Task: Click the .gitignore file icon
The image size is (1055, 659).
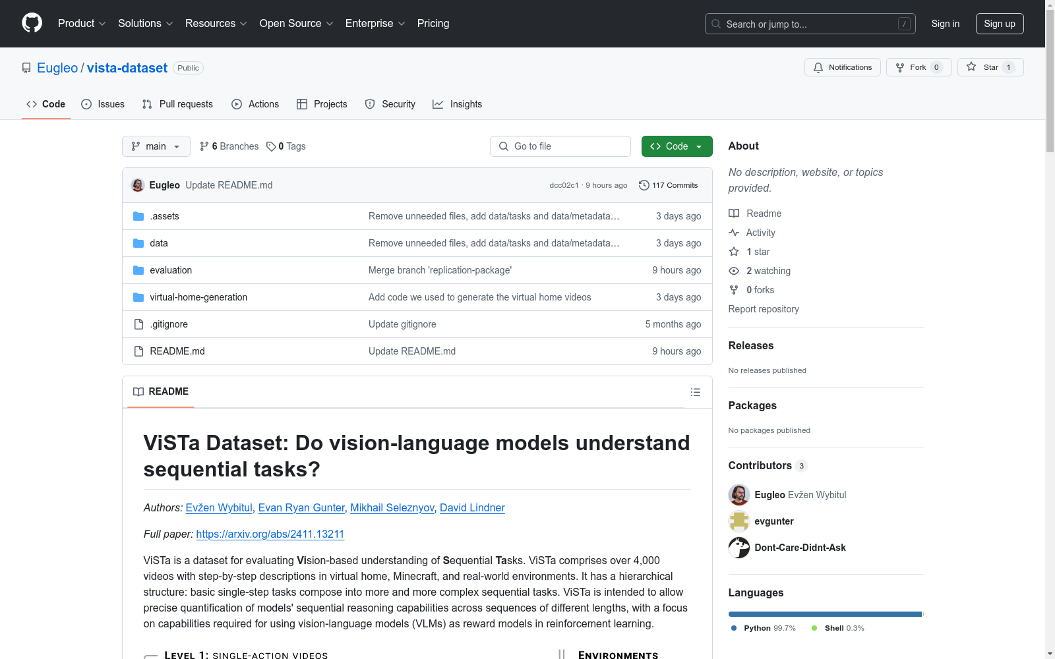Action: click(x=138, y=324)
